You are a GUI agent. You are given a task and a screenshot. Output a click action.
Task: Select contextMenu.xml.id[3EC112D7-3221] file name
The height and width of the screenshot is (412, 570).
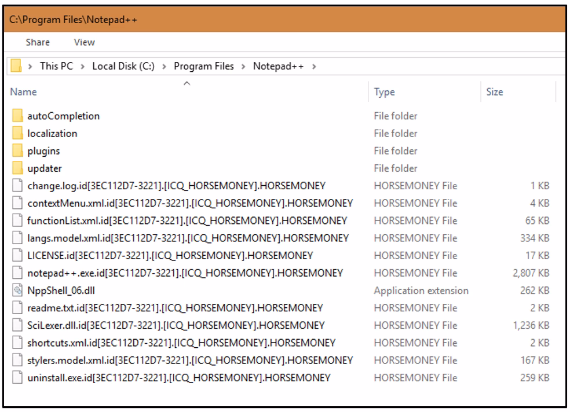[190, 203]
